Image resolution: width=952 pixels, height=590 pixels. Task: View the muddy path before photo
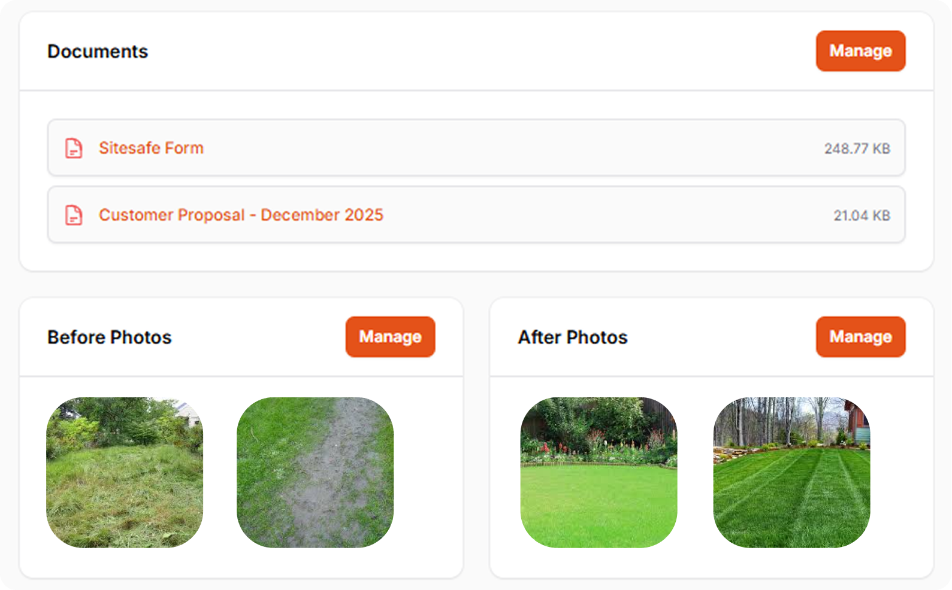[x=315, y=472]
